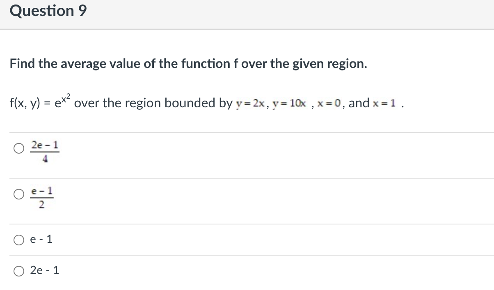Viewport: 494px width, 290px height.
Task: Click the radio circle beside the first answer
Action: point(18,149)
